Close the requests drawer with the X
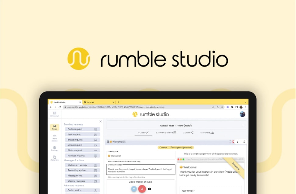This screenshot has width=296, height=194. (x=100, y=121)
